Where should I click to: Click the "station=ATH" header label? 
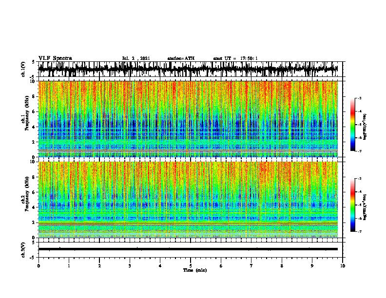click(x=181, y=58)
